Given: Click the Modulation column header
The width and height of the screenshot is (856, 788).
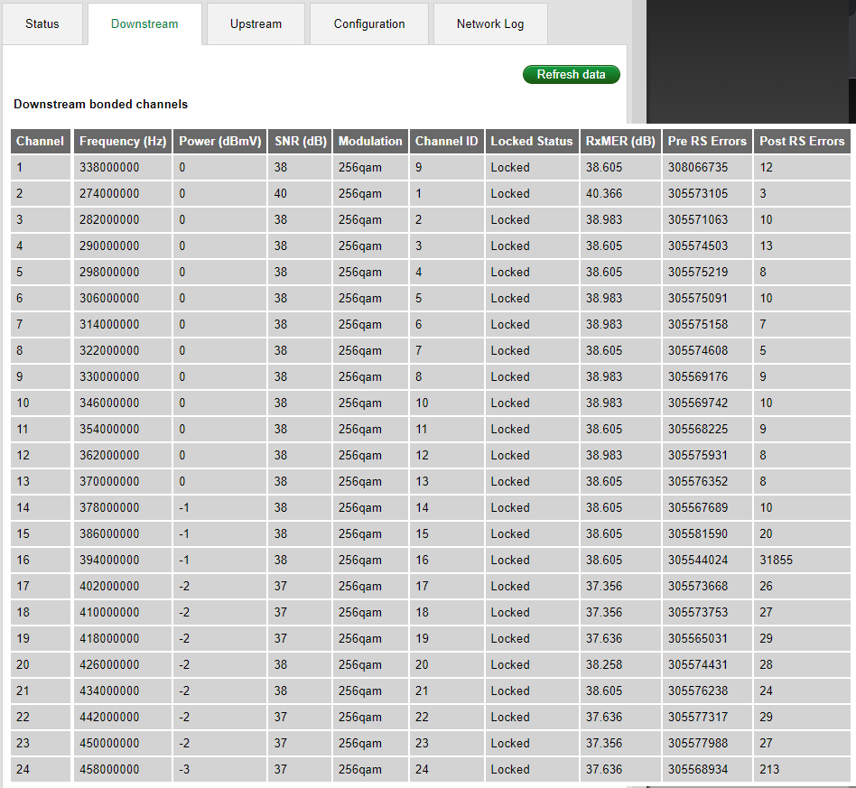Looking at the screenshot, I should click(x=370, y=141).
